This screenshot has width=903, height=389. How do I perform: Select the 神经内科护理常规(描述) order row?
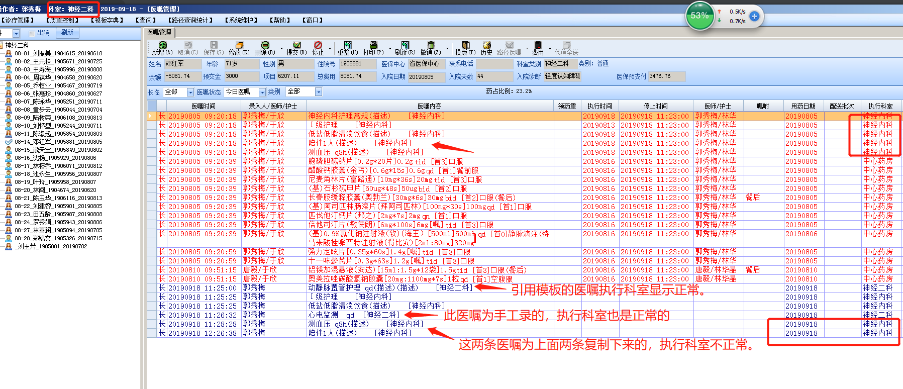coord(524,116)
